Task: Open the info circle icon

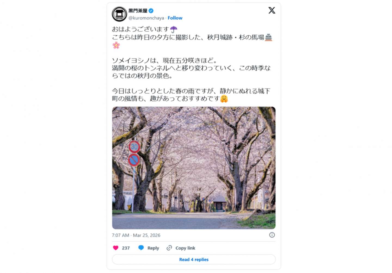Action: [x=272, y=235]
